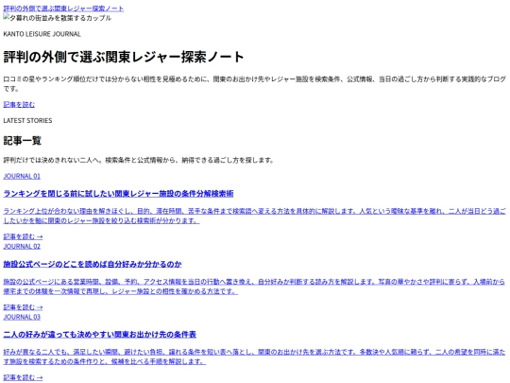This screenshot has width=510, height=383.
Task: Open article ランキングを閉じる前に試したい関東レジャー施設の条件分解検索術
Action: tap(118, 194)
